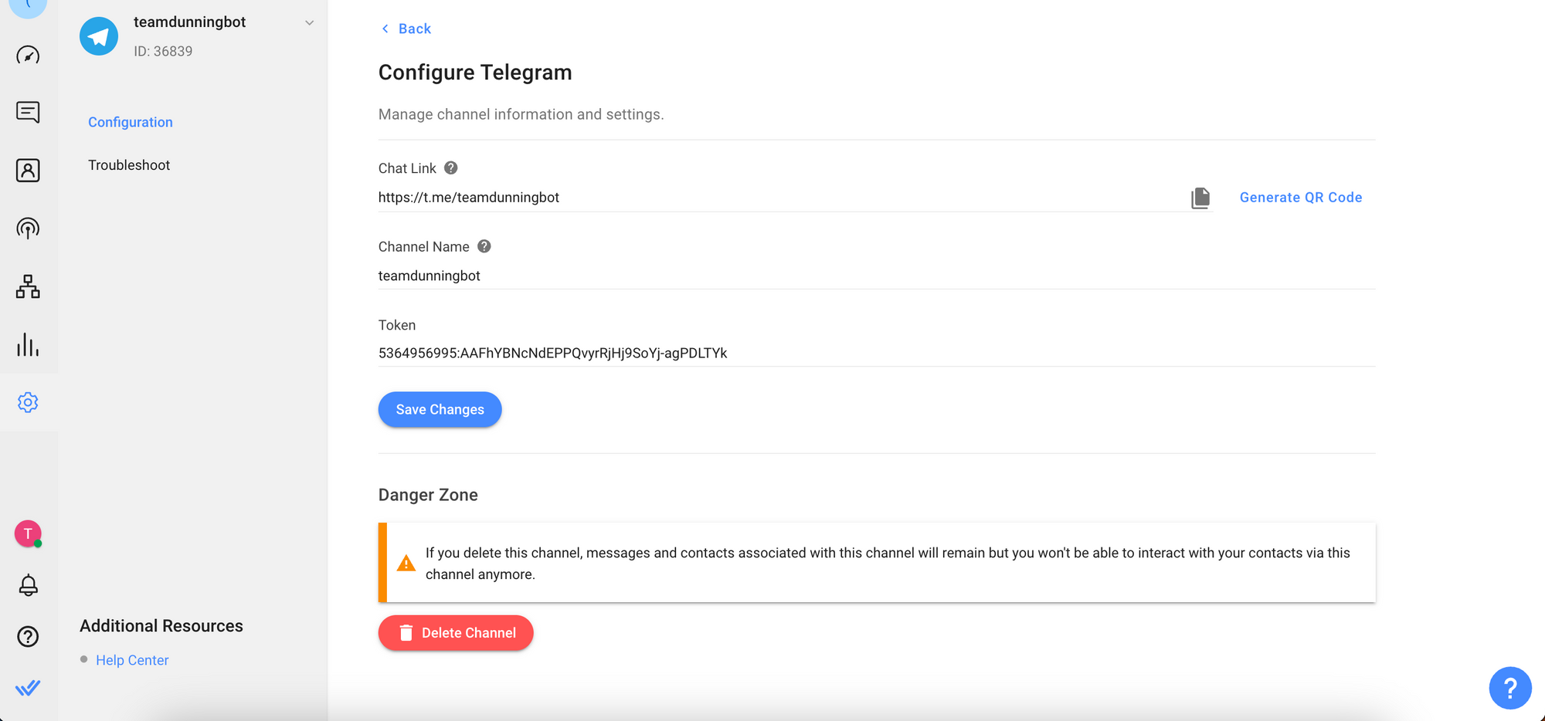
Task: Select the Troubleshoot menu item
Action: click(129, 165)
